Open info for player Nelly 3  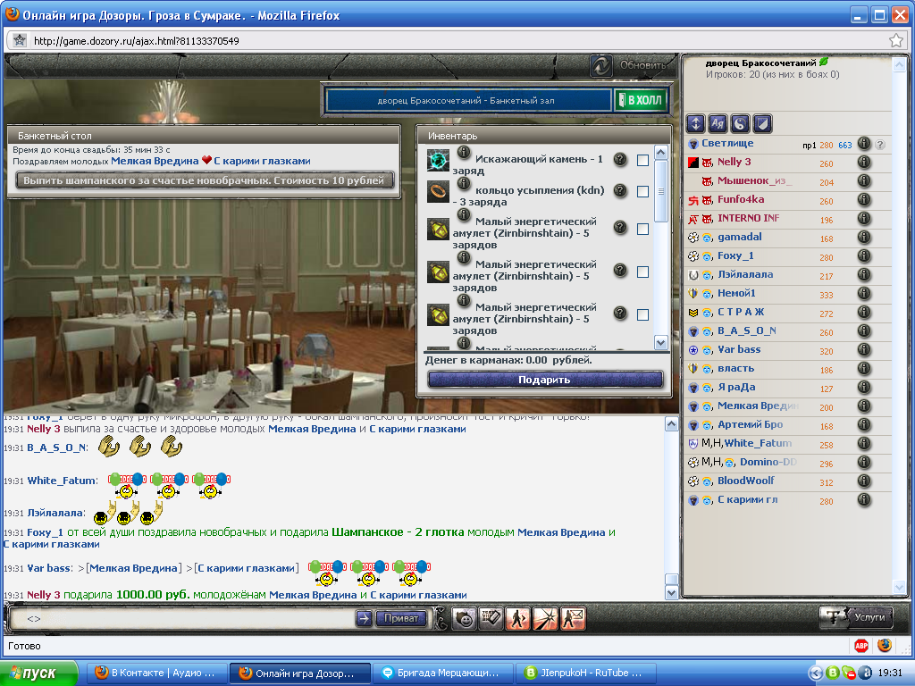(x=864, y=163)
